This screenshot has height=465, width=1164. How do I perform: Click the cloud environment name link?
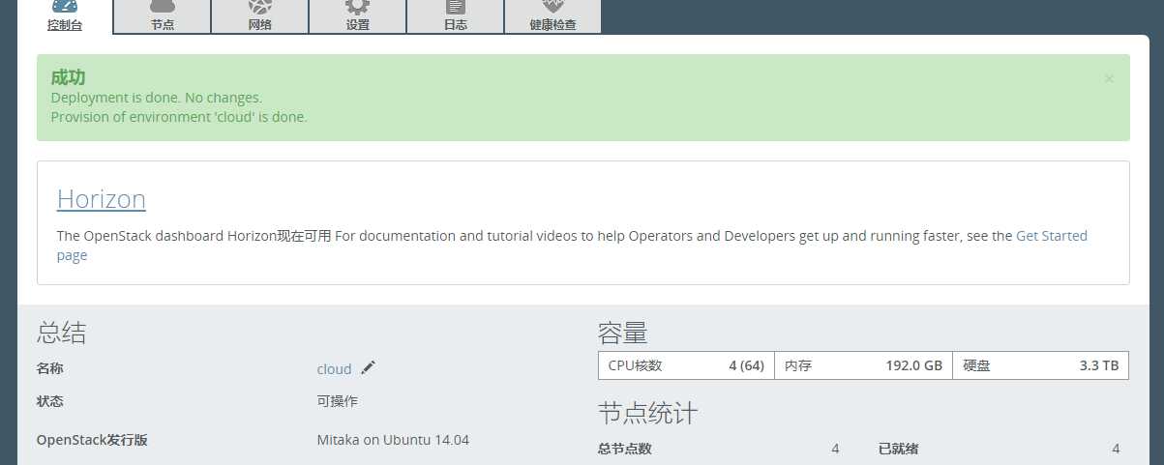tap(334, 369)
